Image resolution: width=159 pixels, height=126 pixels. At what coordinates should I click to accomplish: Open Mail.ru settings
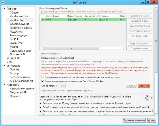coord(14,47)
